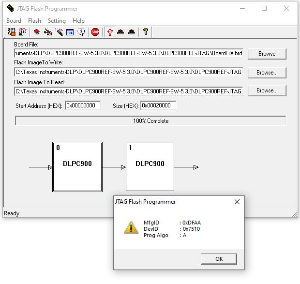
Task: Click the hat icon labeled 0
Action: pyautogui.click(x=120, y=32)
